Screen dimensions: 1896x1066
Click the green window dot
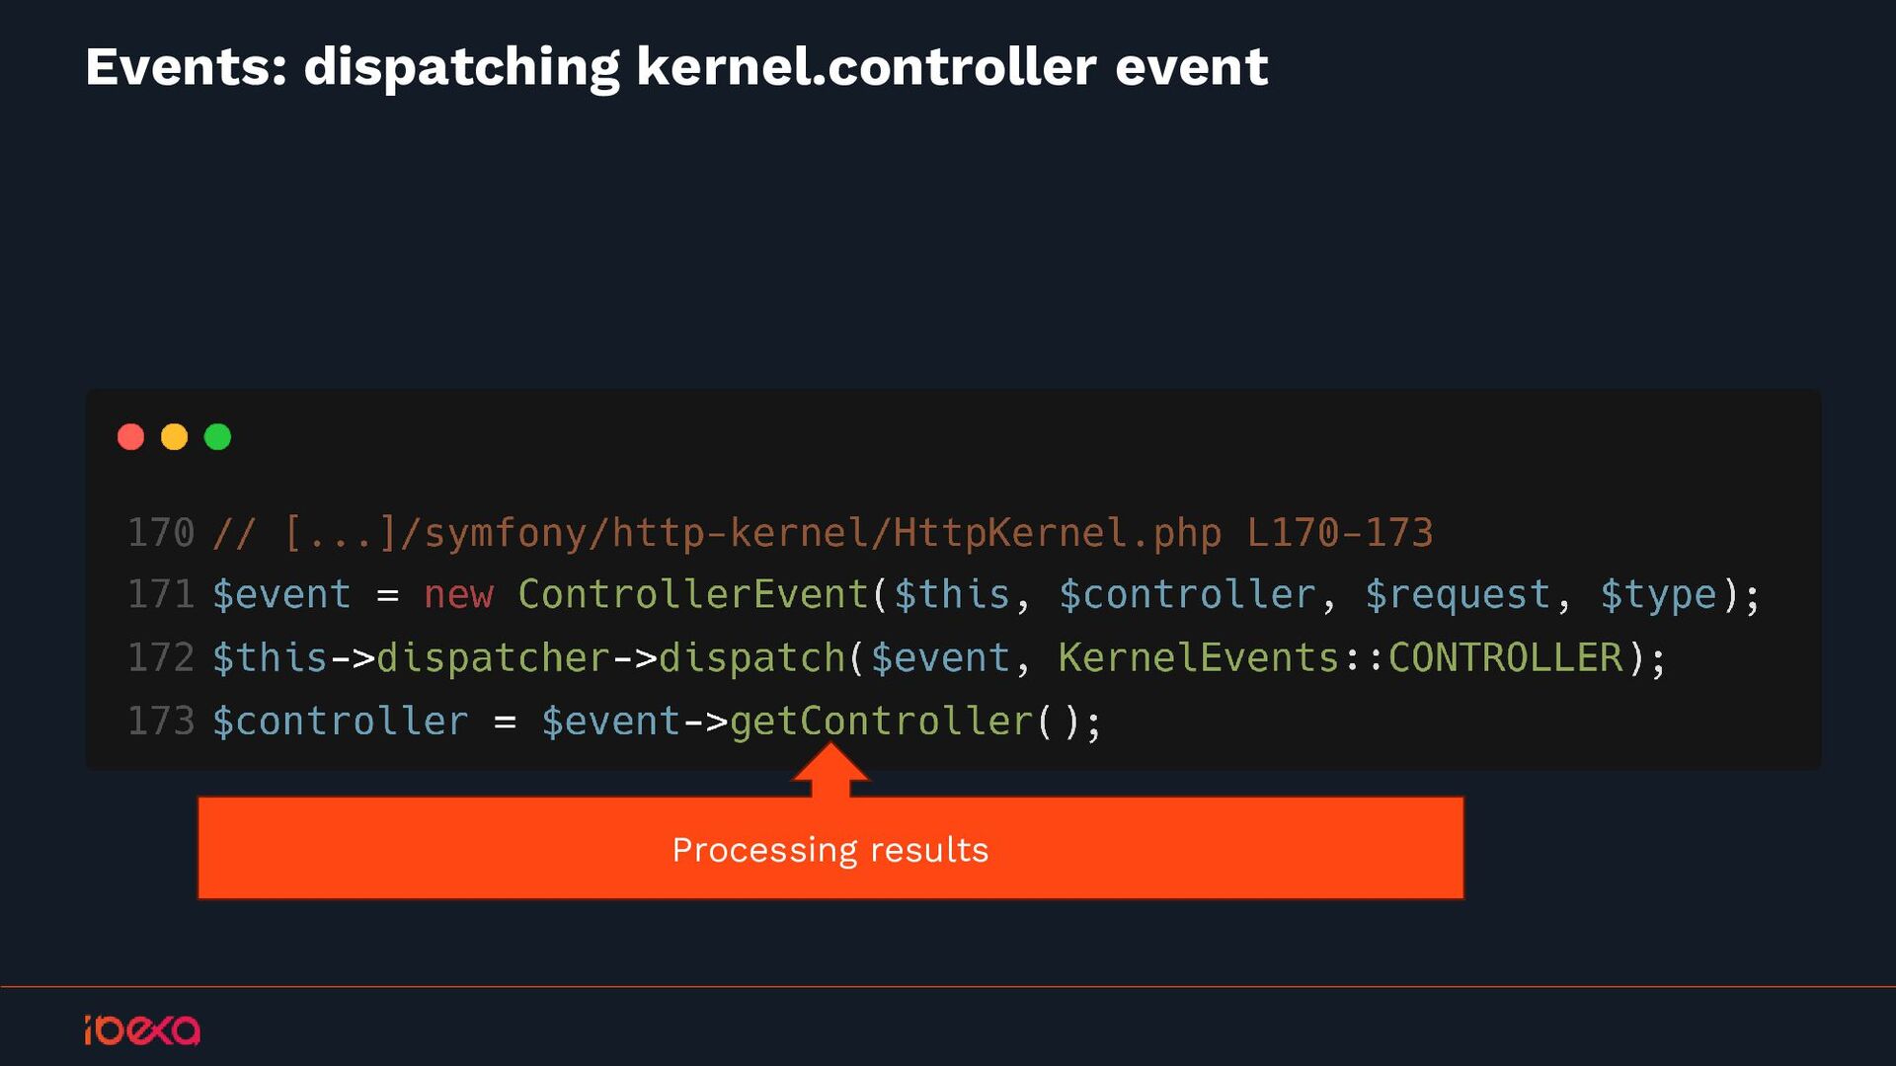(217, 436)
